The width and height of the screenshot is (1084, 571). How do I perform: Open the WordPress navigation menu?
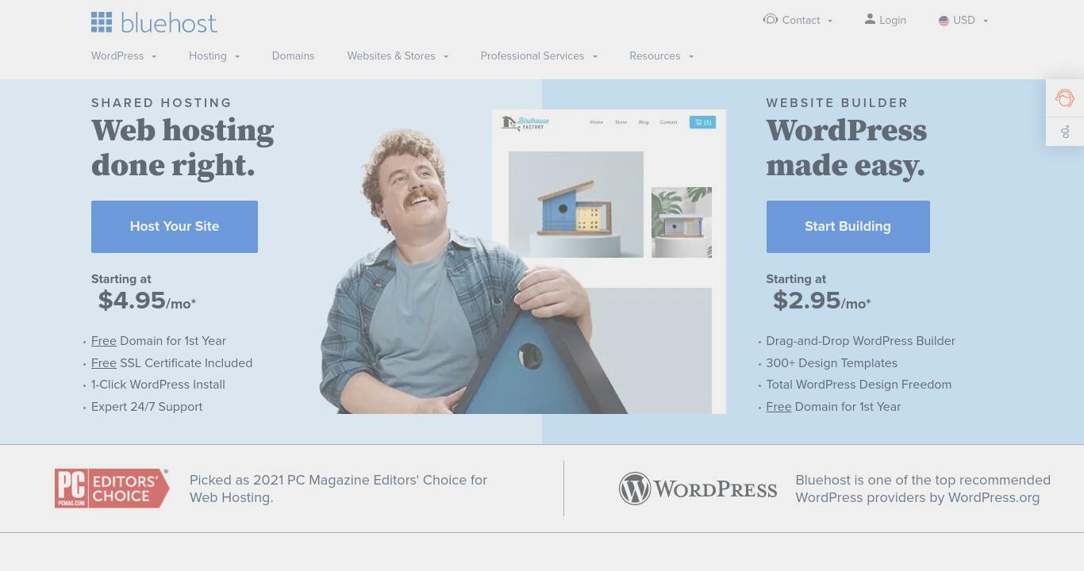click(117, 56)
